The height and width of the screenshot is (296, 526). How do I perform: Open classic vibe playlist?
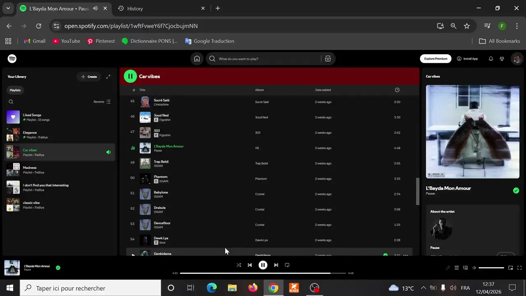pyautogui.click(x=60, y=205)
